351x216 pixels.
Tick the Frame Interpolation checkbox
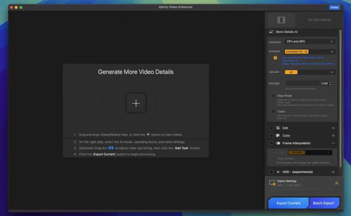click(x=271, y=143)
